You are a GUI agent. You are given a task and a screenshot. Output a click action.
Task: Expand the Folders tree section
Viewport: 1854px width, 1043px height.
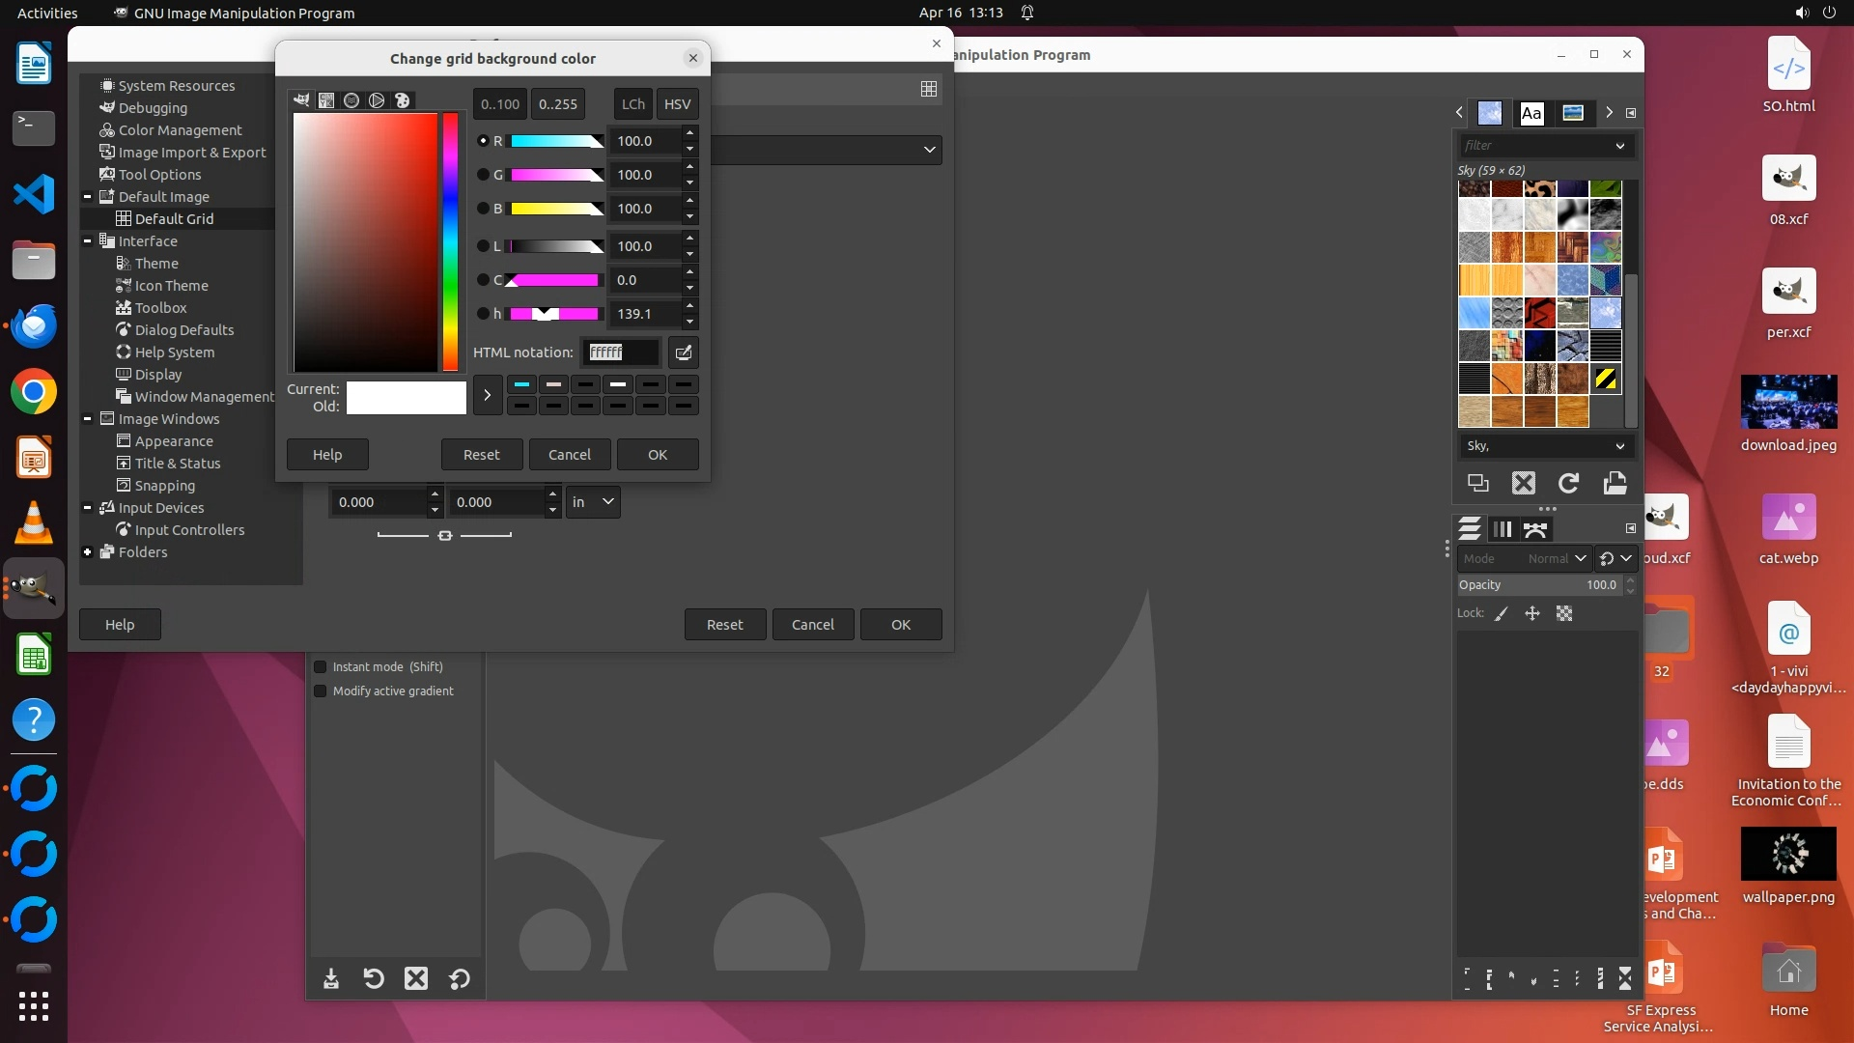click(88, 552)
